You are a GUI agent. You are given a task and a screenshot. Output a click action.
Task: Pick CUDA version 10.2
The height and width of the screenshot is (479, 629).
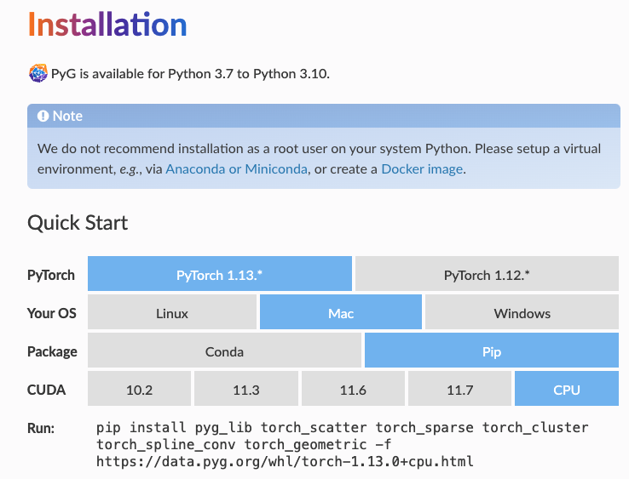[139, 389]
